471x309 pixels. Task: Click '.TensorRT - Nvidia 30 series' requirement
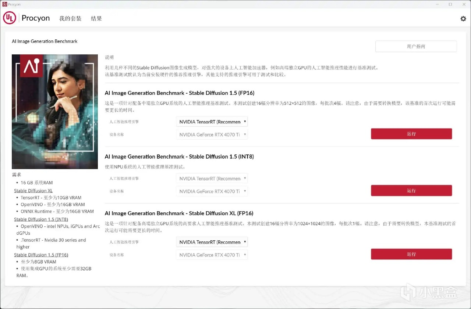[x=51, y=243]
